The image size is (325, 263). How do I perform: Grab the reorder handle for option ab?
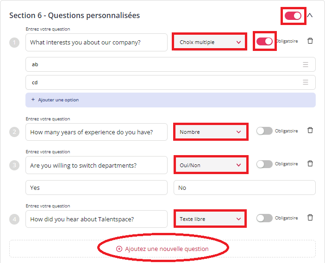(306, 65)
